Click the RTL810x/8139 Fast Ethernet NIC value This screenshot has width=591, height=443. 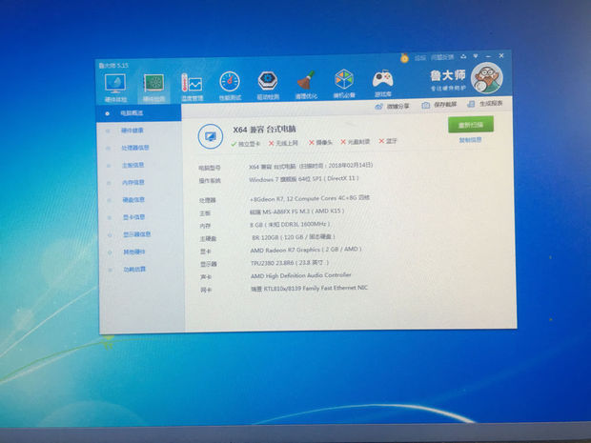[x=310, y=288]
